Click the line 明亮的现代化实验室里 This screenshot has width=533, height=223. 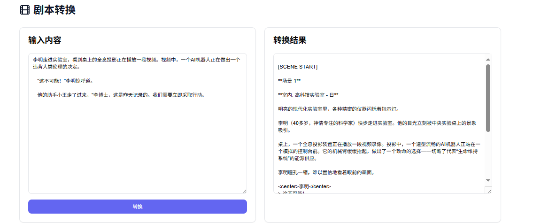point(338,109)
